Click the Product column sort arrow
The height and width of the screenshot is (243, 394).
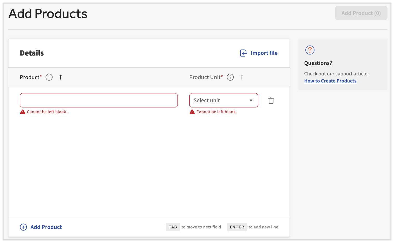coord(60,77)
